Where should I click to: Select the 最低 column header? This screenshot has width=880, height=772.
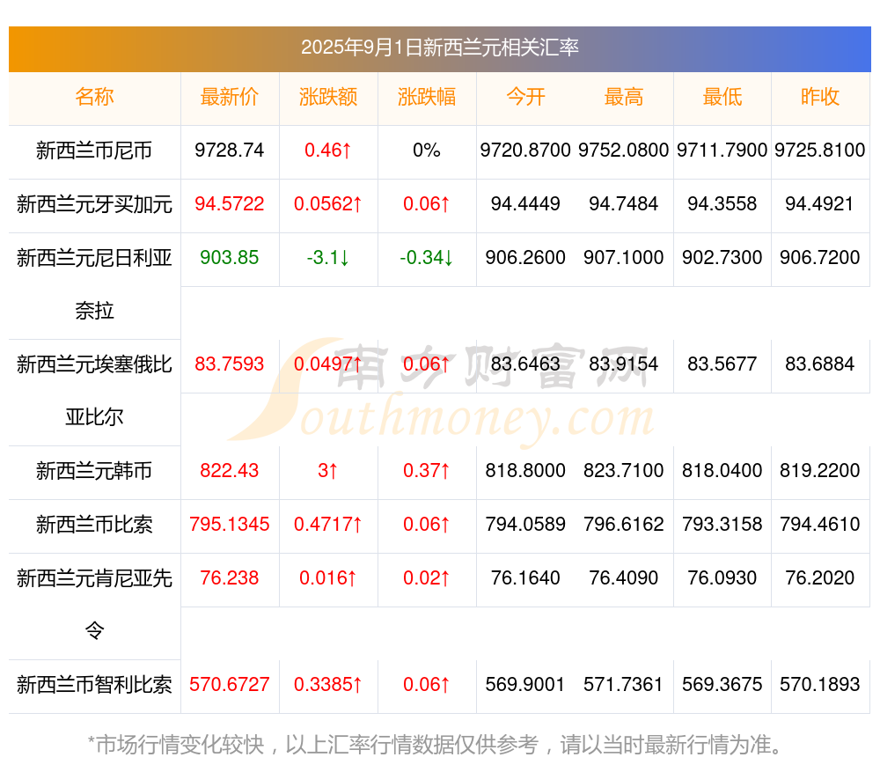click(x=722, y=97)
